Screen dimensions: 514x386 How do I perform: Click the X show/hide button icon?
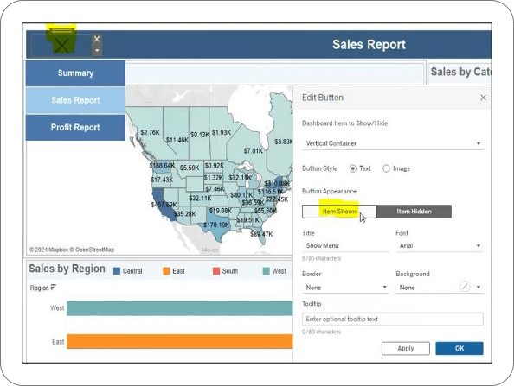(61, 45)
